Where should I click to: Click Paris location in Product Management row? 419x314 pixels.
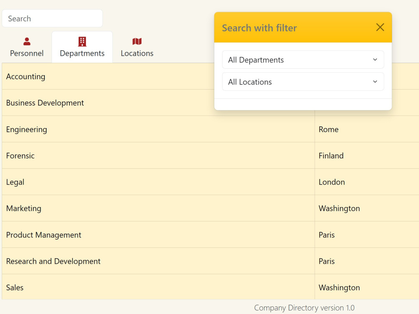tap(367, 235)
